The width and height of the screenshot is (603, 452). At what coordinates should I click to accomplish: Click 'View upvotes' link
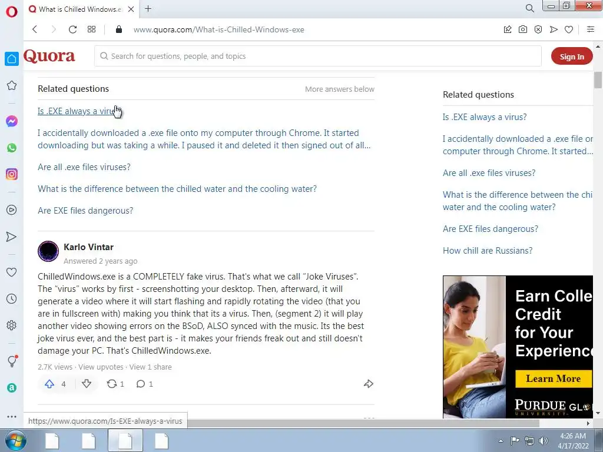[101, 367]
